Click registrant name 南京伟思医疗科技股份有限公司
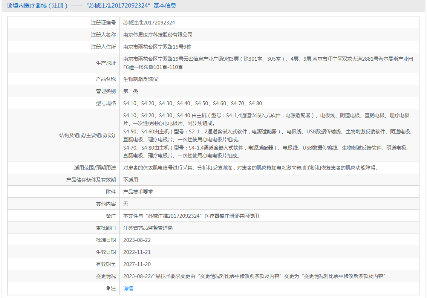The image size is (427, 298). [x=158, y=35]
